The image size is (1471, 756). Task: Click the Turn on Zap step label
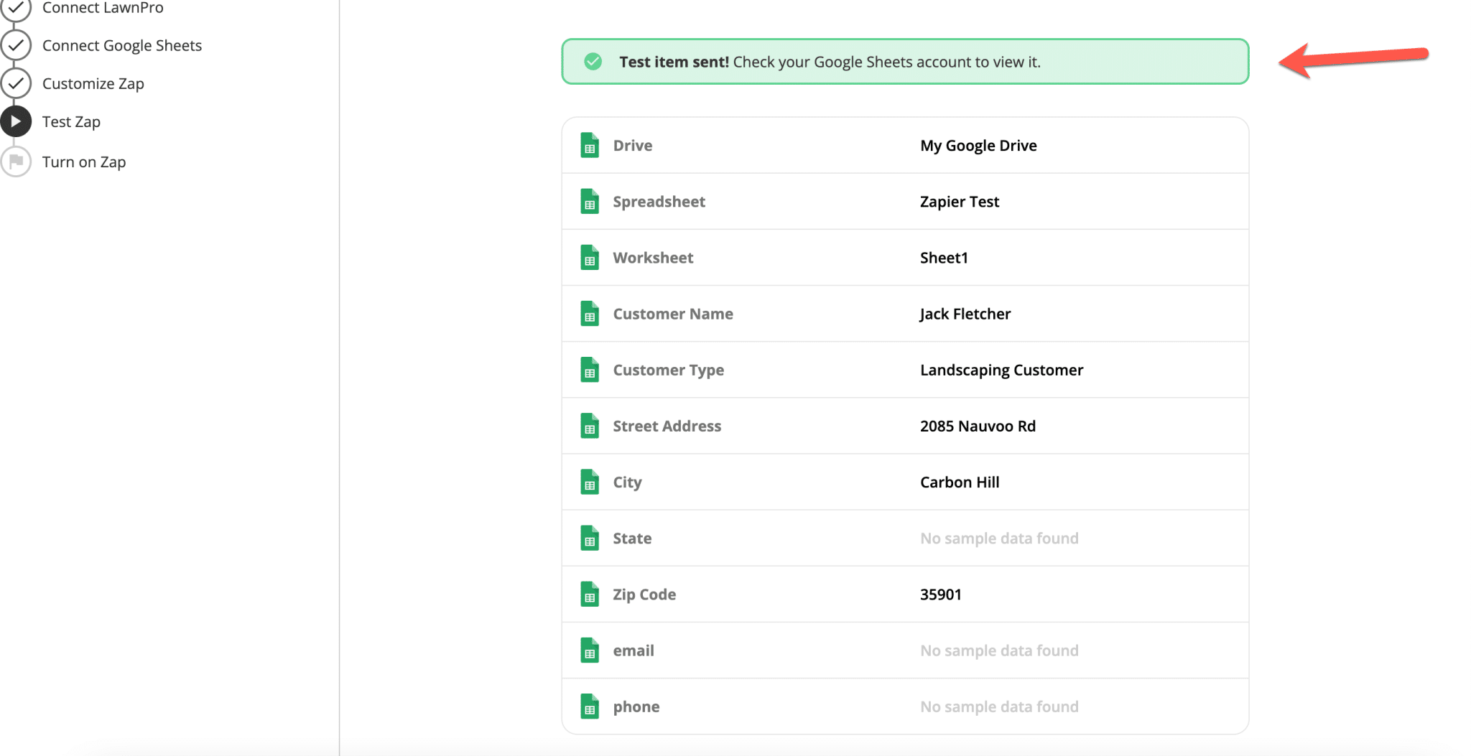(84, 162)
